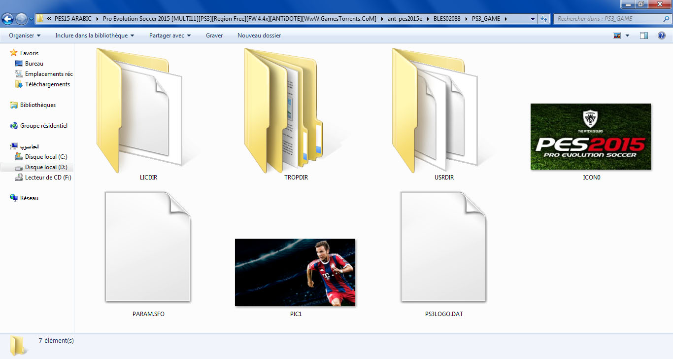This screenshot has height=359, width=673.
Task: Expand the Partager avec dropdown
Action: pos(169,36)
